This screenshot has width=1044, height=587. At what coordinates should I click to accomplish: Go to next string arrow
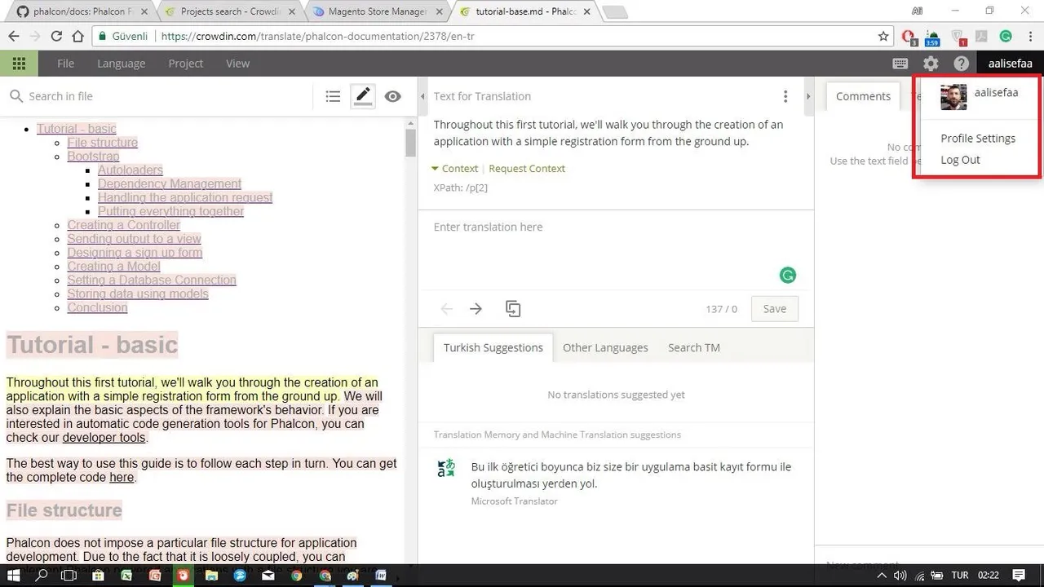[x=476, y=309]
